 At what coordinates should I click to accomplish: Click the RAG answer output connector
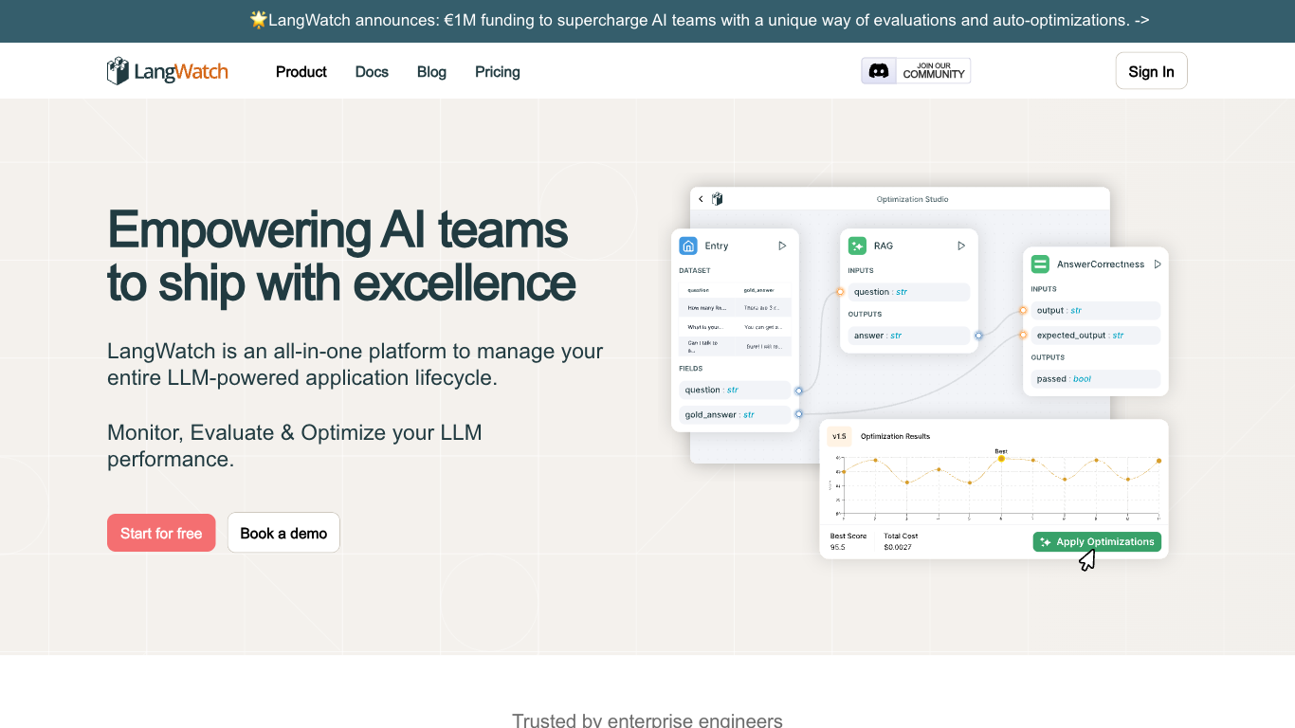pos(978,336)
